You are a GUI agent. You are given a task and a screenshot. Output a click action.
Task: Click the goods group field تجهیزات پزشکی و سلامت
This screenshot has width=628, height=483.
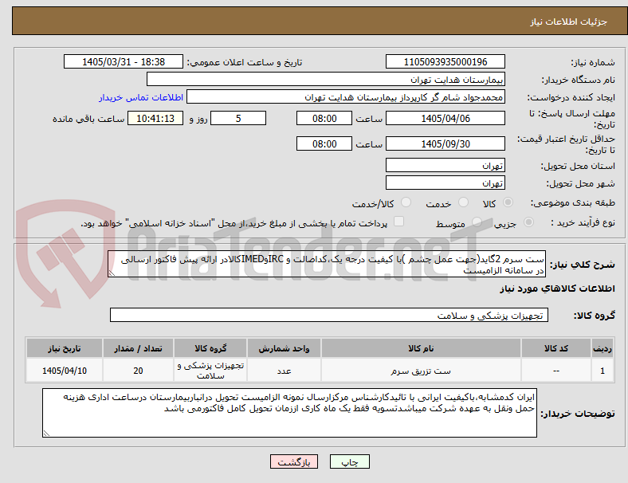tap(329, 315)
